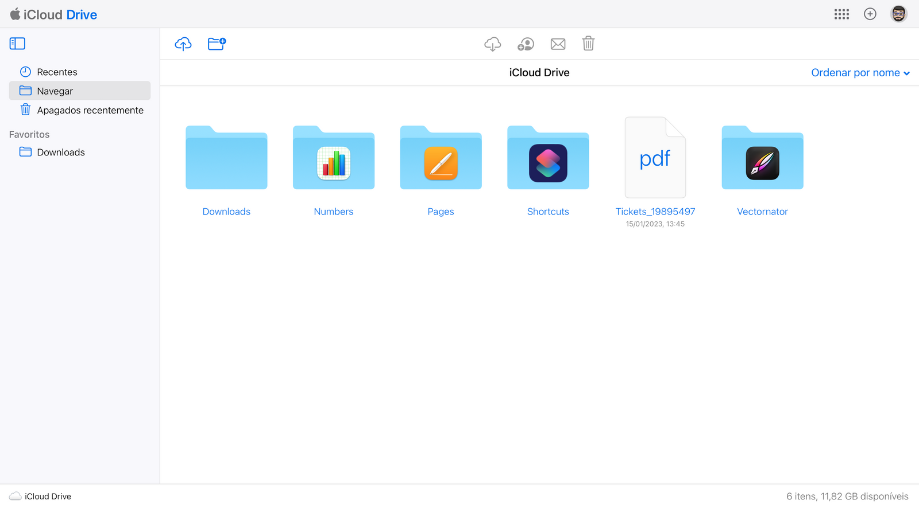Open Downloads under Favoritos
Image resolution: width=919 pixels, height=508 pixels.
pos(61,152)
